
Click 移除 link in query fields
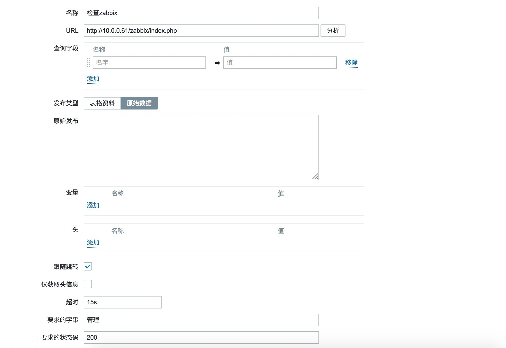coord(351,63)
